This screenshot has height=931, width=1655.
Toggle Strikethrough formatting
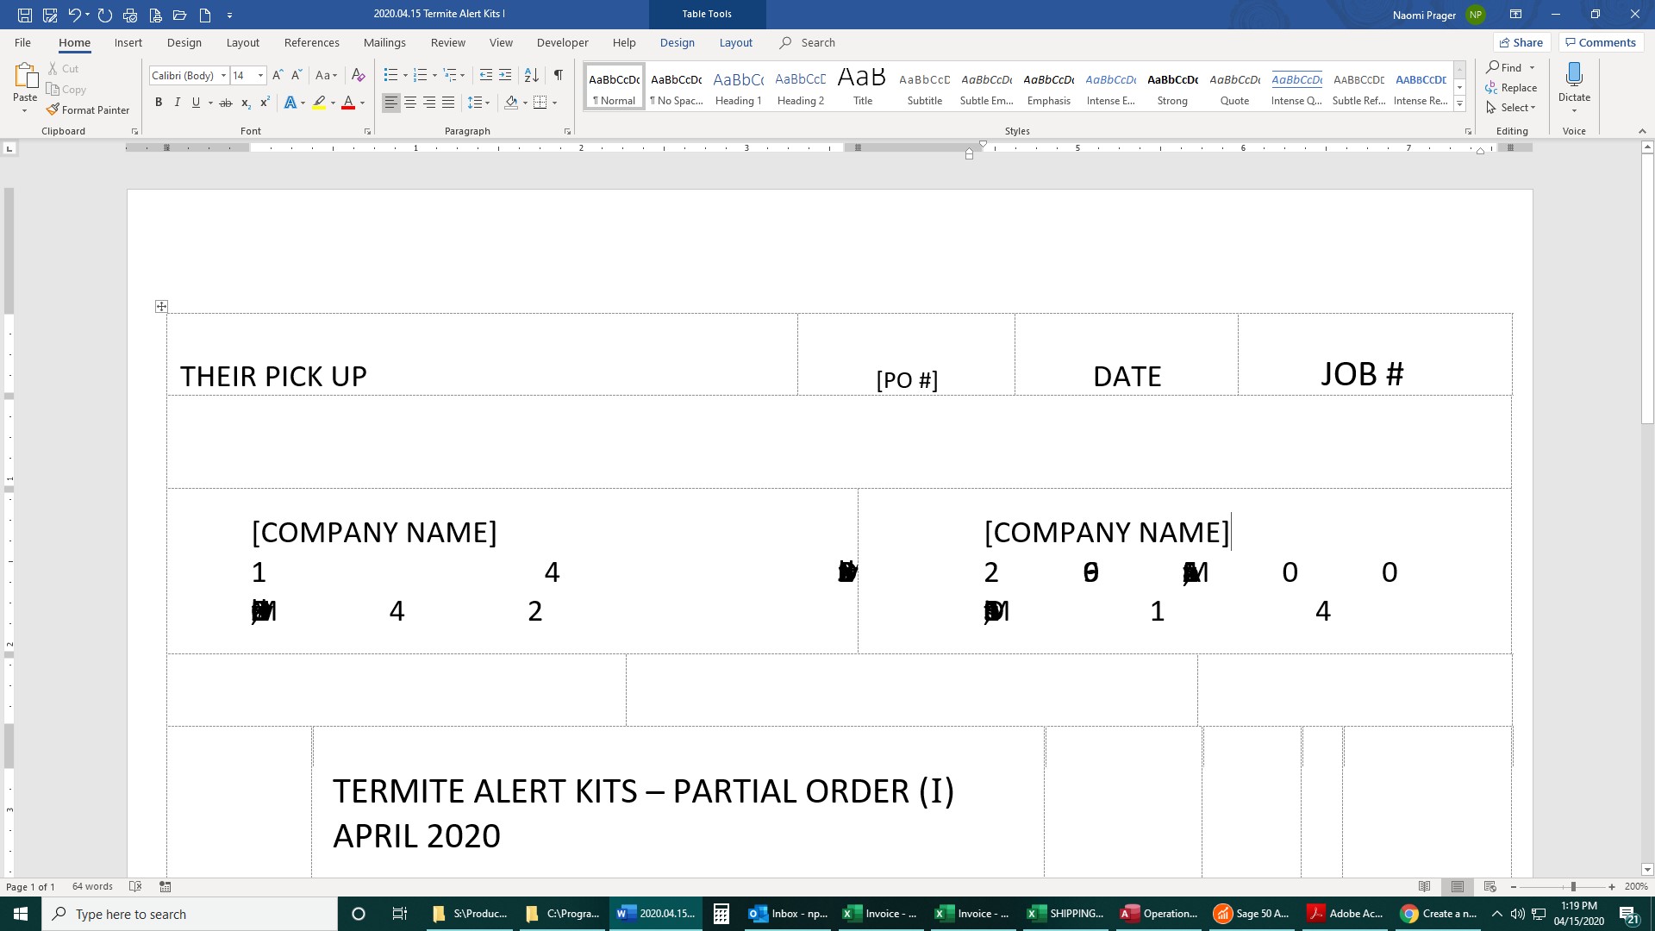[x=226, y=103]
